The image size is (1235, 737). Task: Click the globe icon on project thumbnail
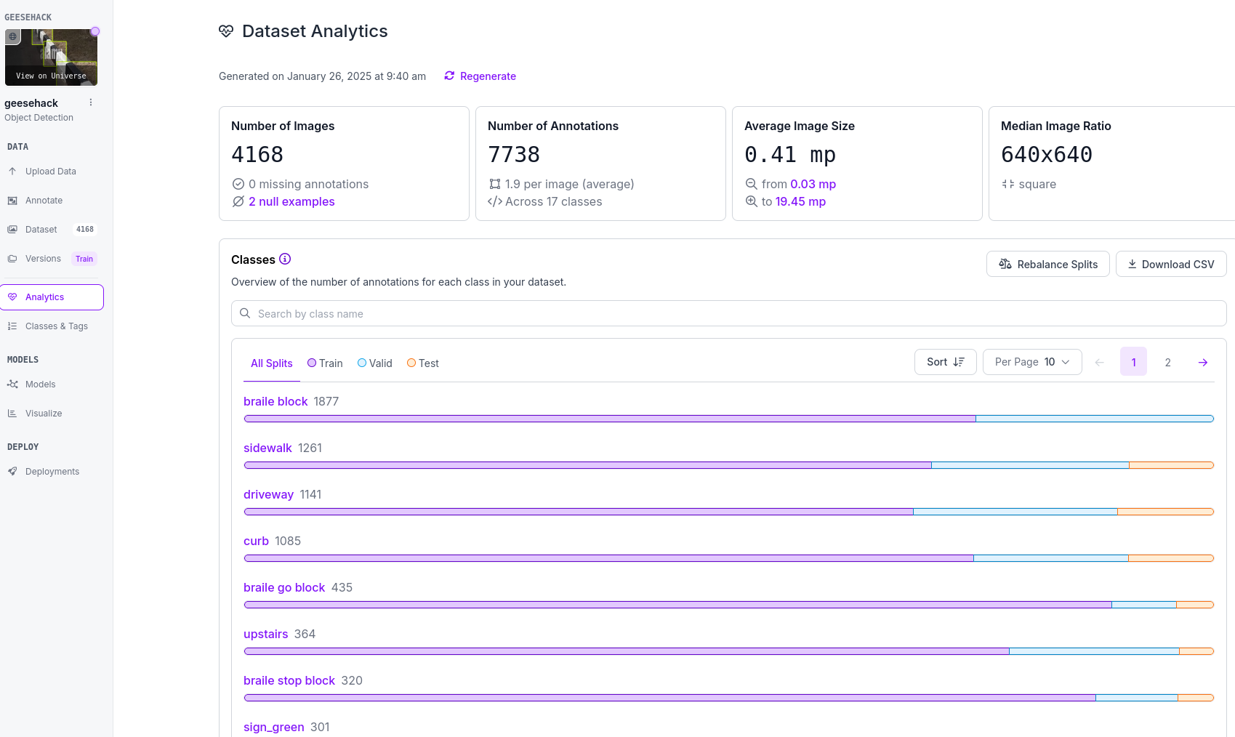(13, 36)
